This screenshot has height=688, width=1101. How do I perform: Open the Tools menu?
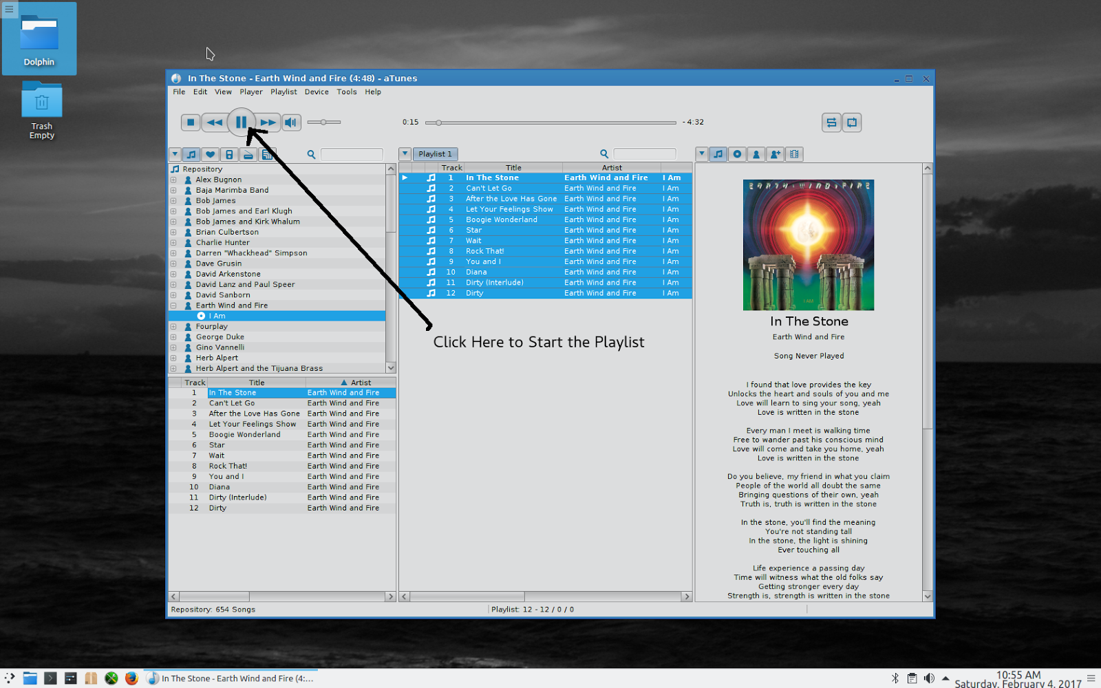tap(347, 92)
